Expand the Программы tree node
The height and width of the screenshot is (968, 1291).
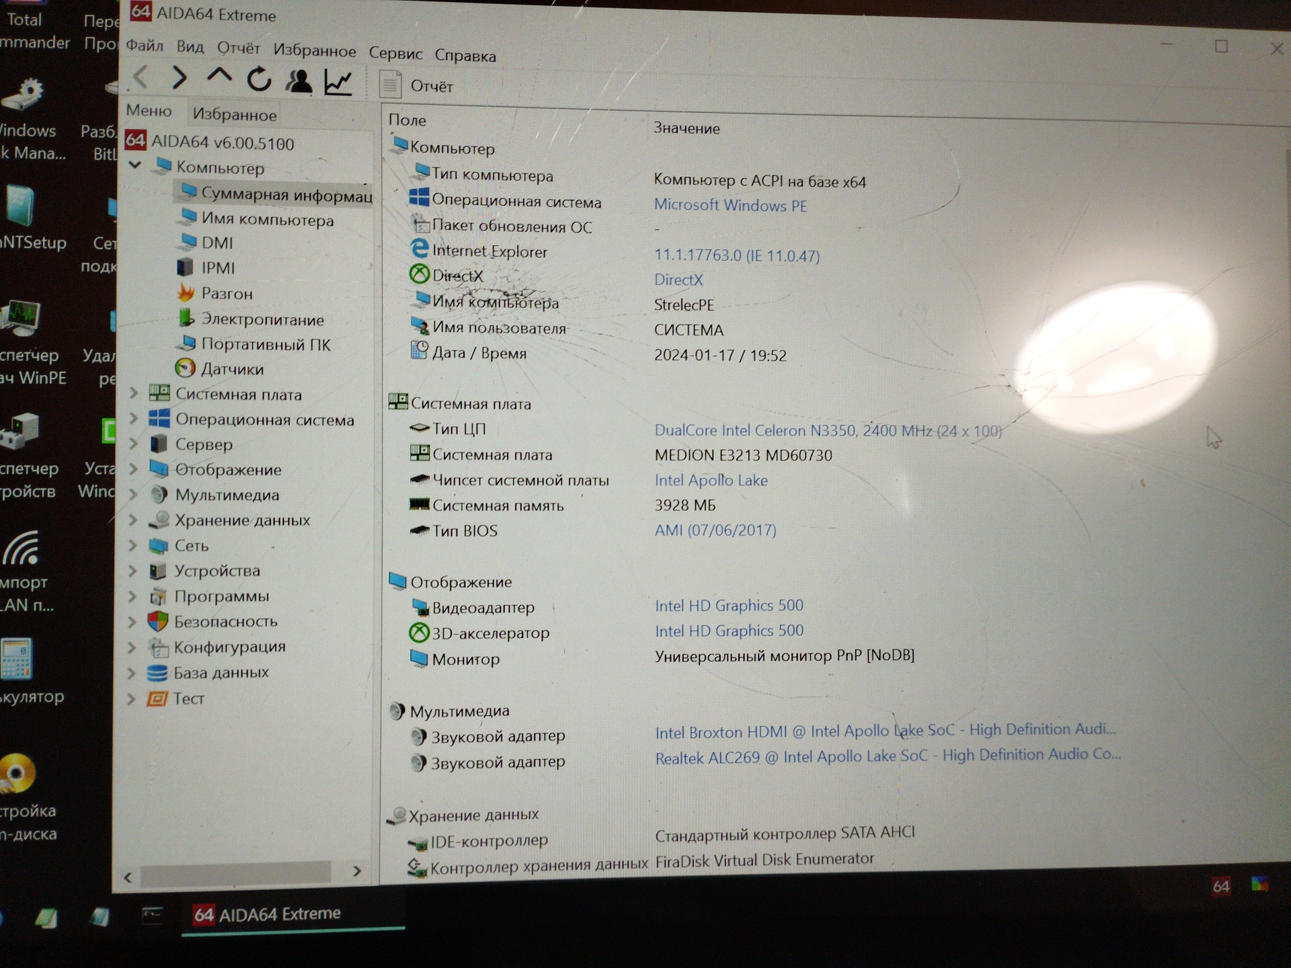click(x=132, y=596)
